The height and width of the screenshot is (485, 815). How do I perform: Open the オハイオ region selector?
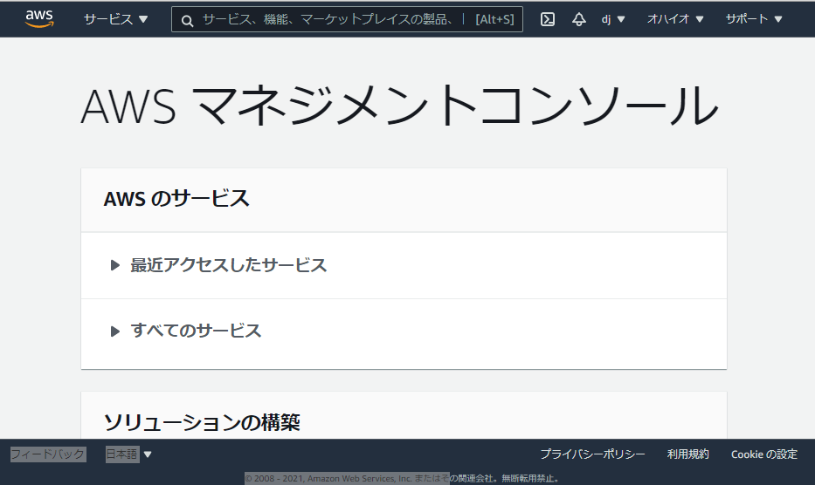[x=675, y=19]
